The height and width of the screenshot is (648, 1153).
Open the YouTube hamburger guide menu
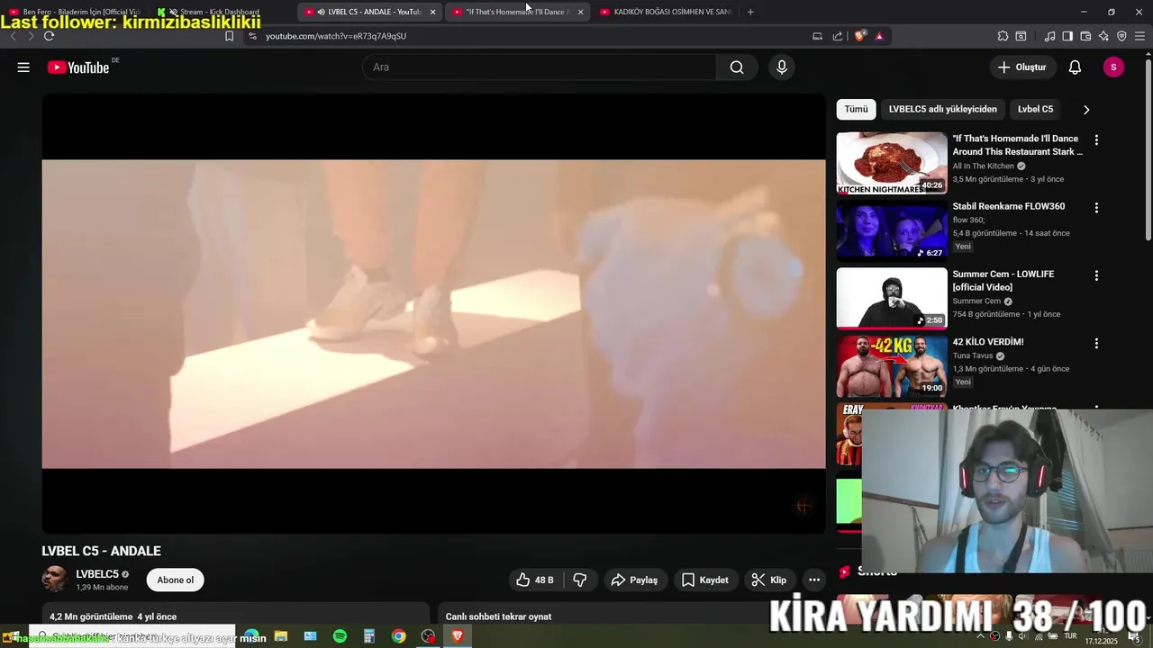[23, 67]
